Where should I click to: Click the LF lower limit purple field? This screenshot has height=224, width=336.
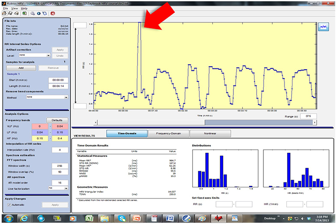pyautogui.click(x=40, y=132)
